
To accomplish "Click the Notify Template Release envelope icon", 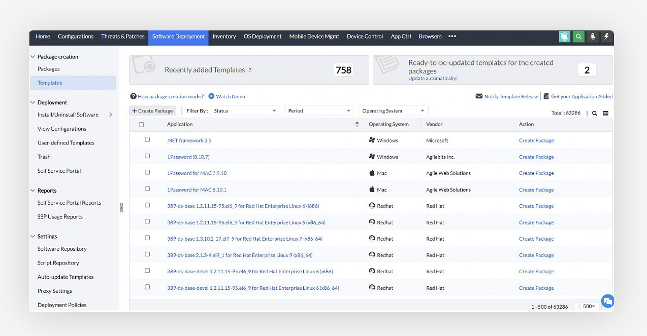I will [479, 96].
